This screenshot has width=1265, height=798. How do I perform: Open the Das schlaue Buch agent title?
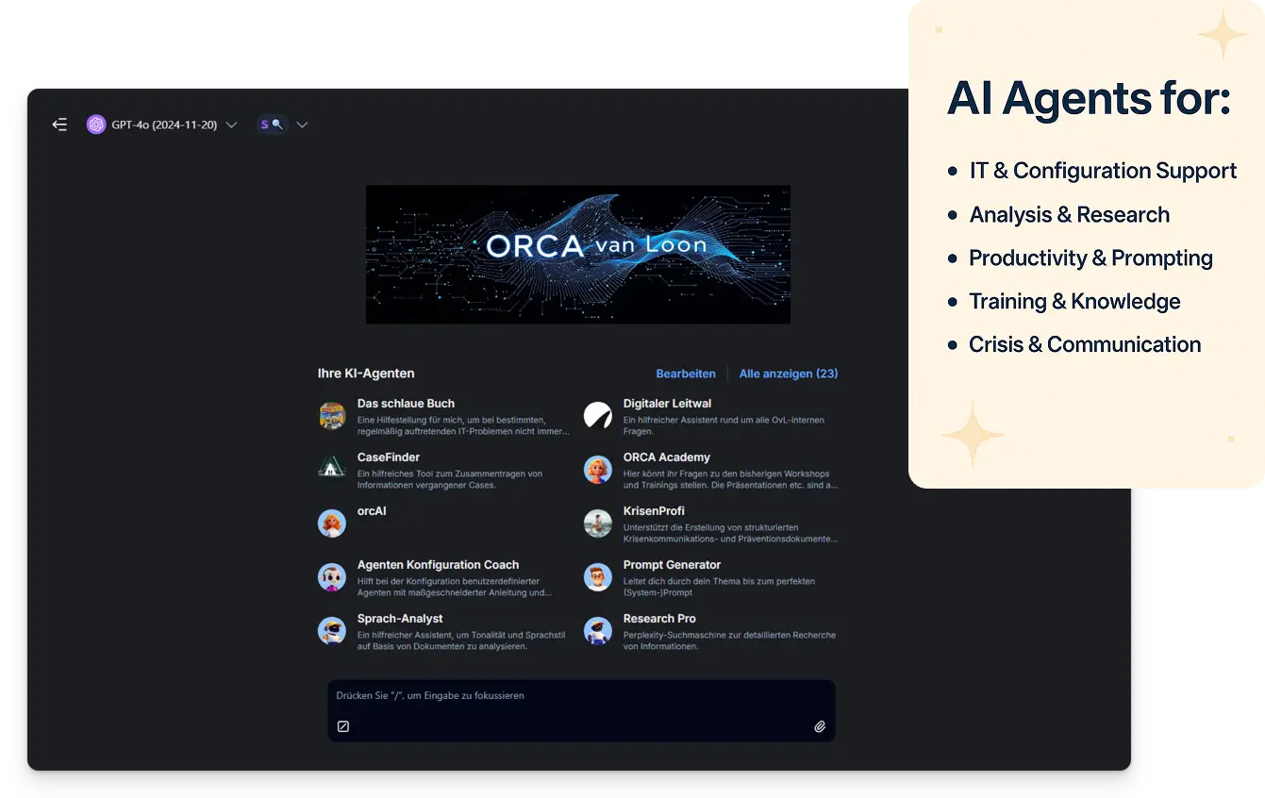point(406,404)
